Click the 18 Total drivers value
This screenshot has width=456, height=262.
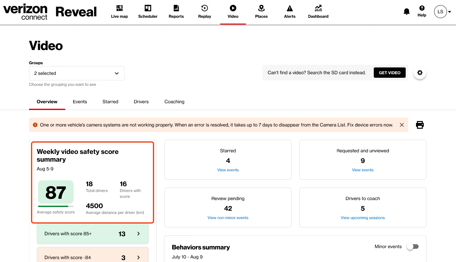tap(89, 184)
